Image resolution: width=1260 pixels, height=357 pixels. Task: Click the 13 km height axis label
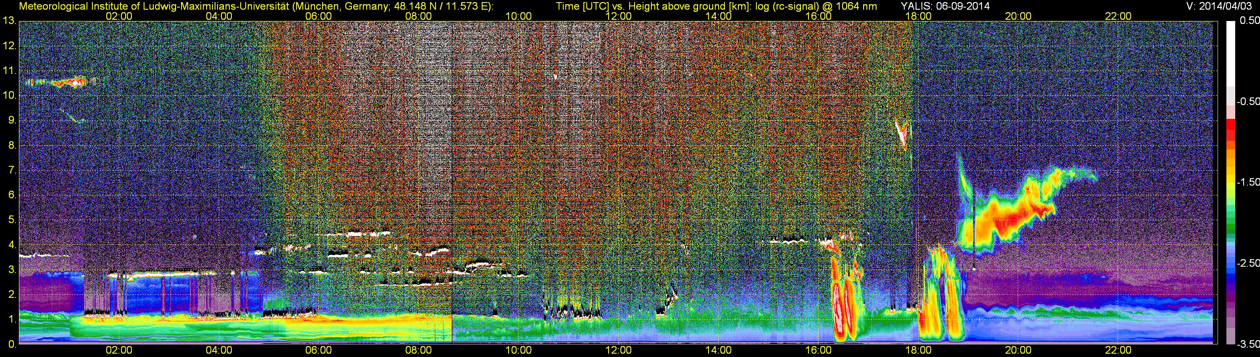coord(9,21)
